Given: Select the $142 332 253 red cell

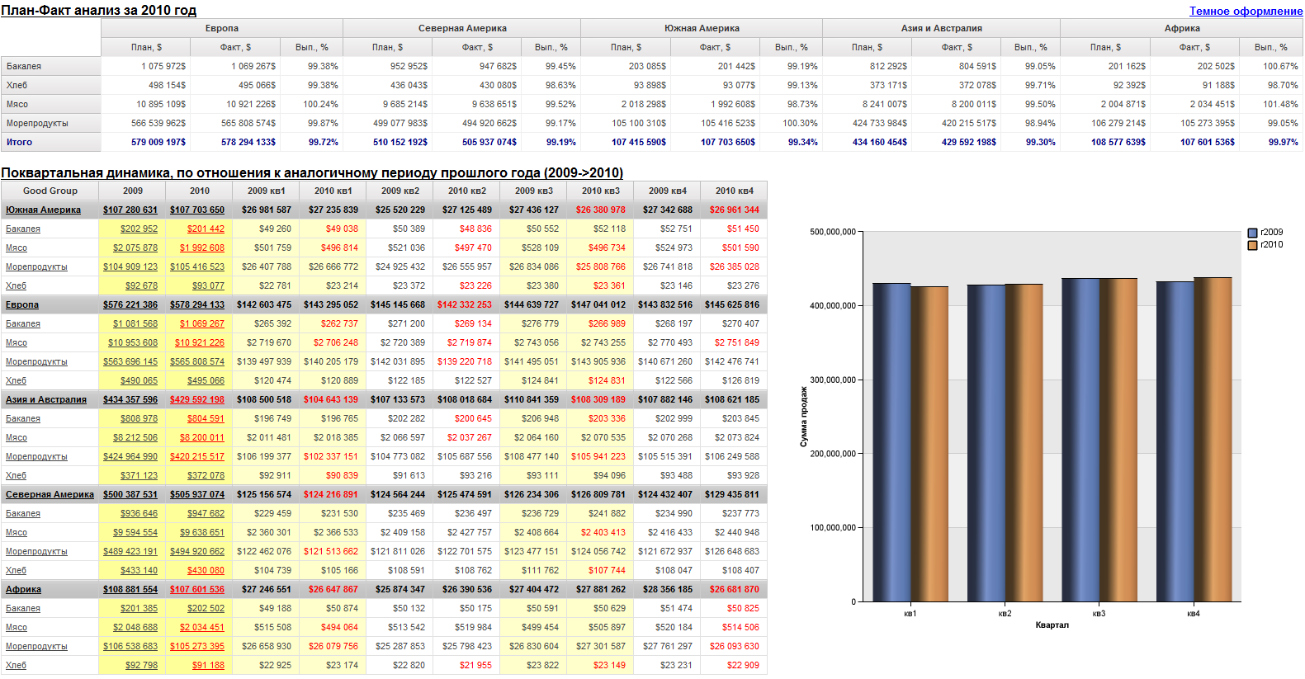Looking at the screenshot, I should tap(466, 304).
